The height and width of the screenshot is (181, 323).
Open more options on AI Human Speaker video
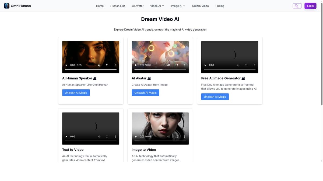(115, 65)
